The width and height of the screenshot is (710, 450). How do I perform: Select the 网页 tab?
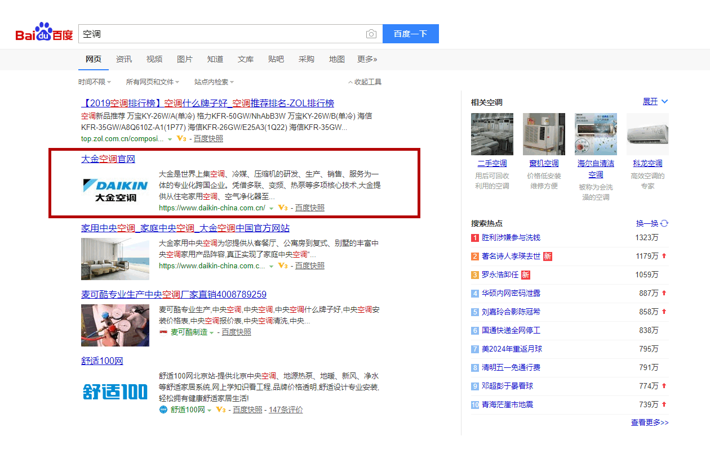pos(94,59)
